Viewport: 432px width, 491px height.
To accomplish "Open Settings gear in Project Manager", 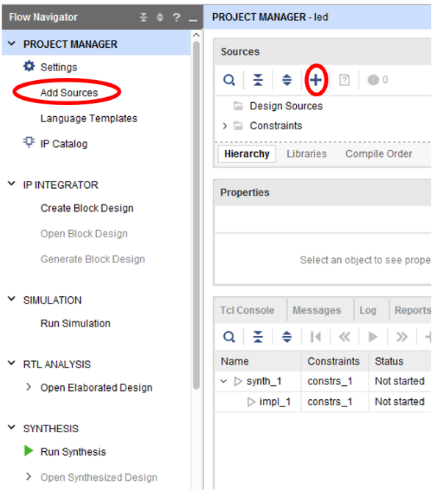I will click(x=29, y=66).
